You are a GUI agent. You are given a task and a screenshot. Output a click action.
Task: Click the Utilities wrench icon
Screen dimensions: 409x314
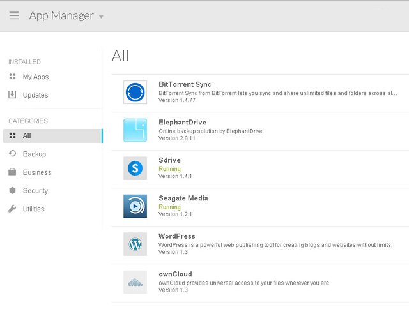pyautogui.click(x=12, y=209)
